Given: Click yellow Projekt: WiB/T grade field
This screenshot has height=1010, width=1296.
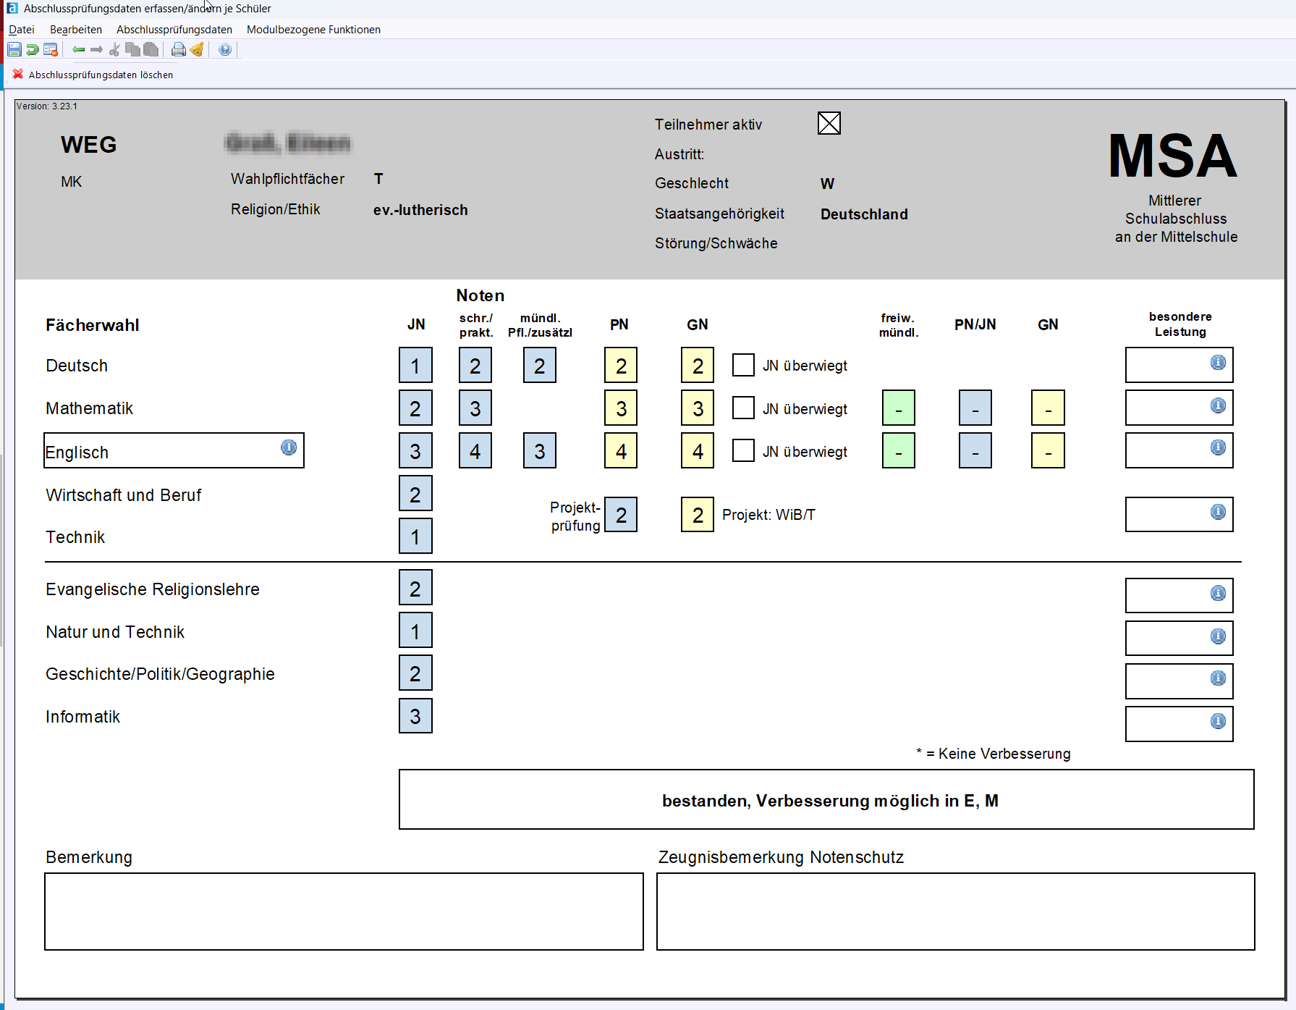Looking at the screenshot, I should 698,514.
